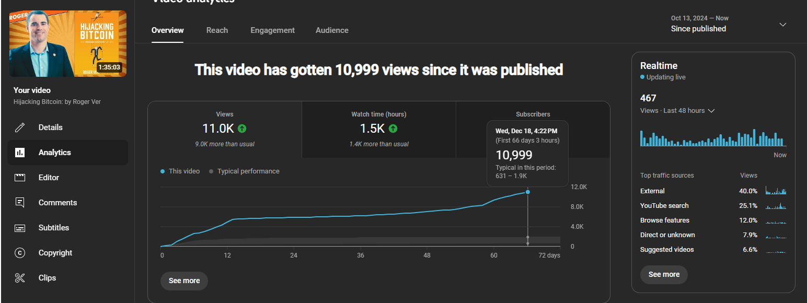Viewport: 807px width, 303px height.
Task: Click the green up-arrow beside Watch time
Action: pos(393,128)
